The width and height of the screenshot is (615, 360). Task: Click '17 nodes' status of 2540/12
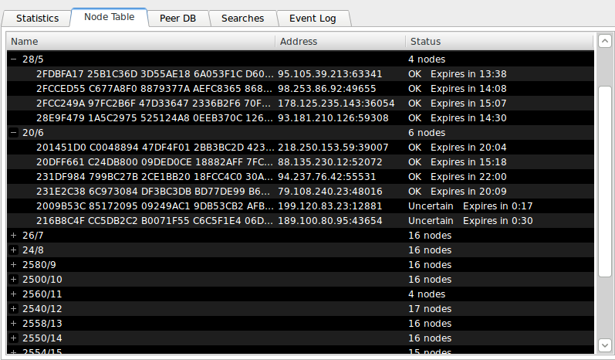point(430,309)
